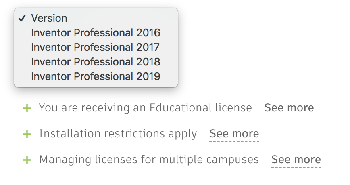Pick Inventor Professional 2018 in dropdown
This screenshot has width=350, height=185.
pos(96,62)
